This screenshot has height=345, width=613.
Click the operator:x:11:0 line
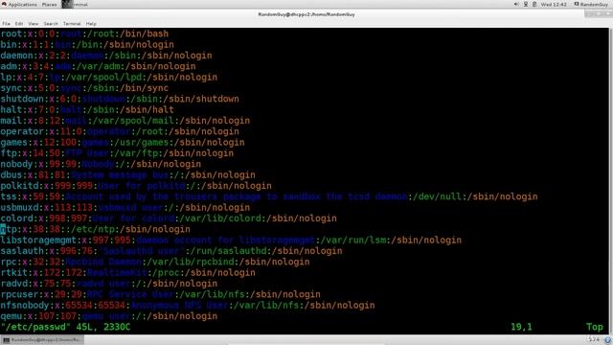[x=120, y=132]
